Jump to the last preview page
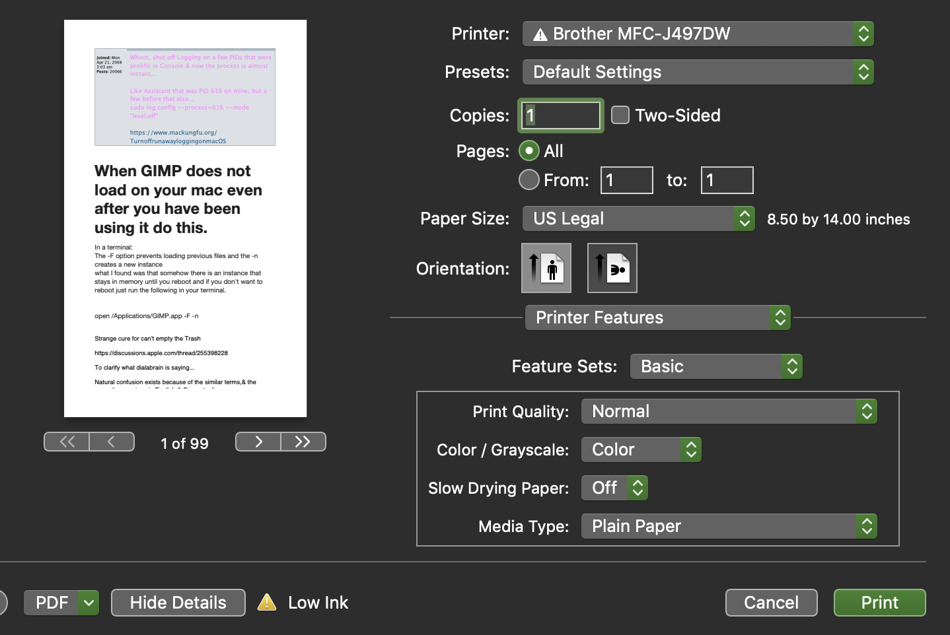This screenshot has width=950, height=635. click(x=303, y=442)
